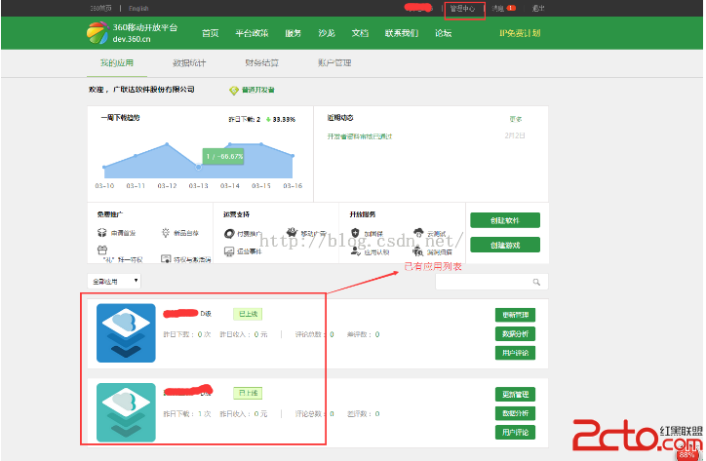The width and height of the screenshot is (706, 461).
Task: Open the 论坛 navbar item
Action: coord(443,33)
